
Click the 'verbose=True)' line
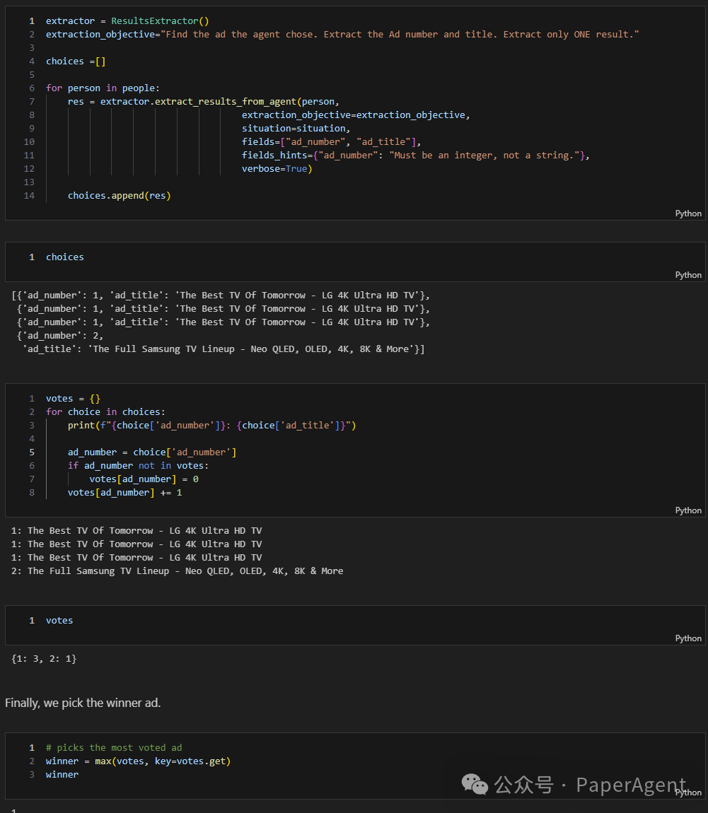click(x=277, y=169)
